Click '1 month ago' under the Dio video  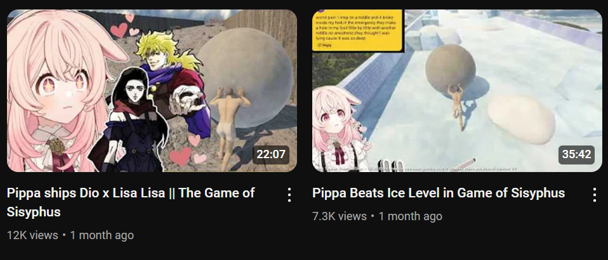[102, 235]
